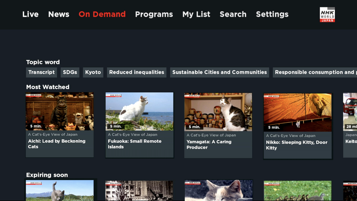Open the Programs section
The width and height of the screenshot is (357, 201).
click(154, 14)
